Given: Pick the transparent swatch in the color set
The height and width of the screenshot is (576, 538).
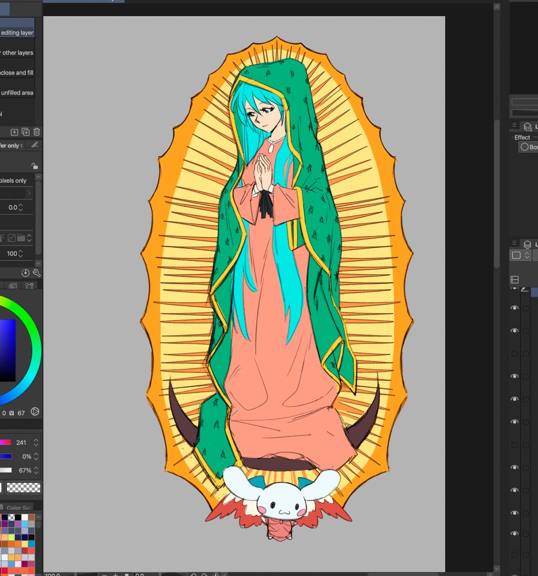Looking at the screenshot, I should point(11,517).
